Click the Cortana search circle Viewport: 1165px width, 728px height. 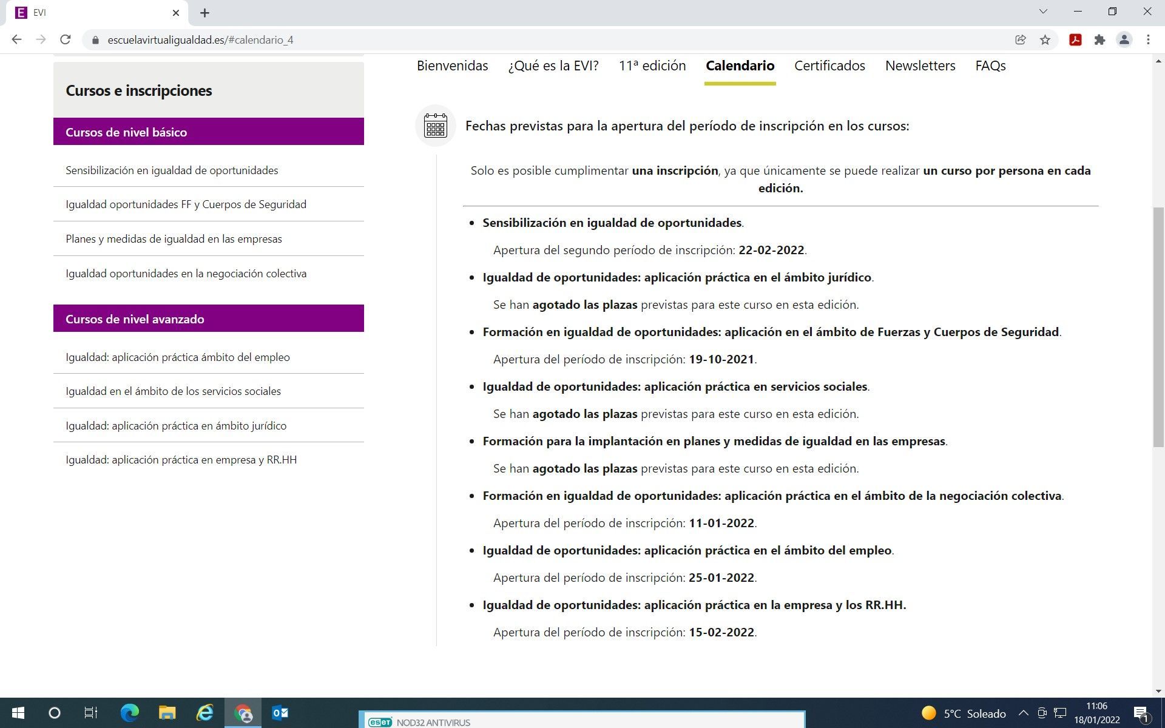[55, 713]
